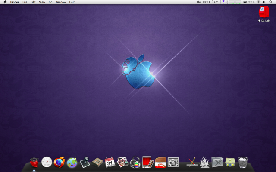Launch the wooden board game Dock icon
Viewport: 276px width, 172px height.
(97, 162)
